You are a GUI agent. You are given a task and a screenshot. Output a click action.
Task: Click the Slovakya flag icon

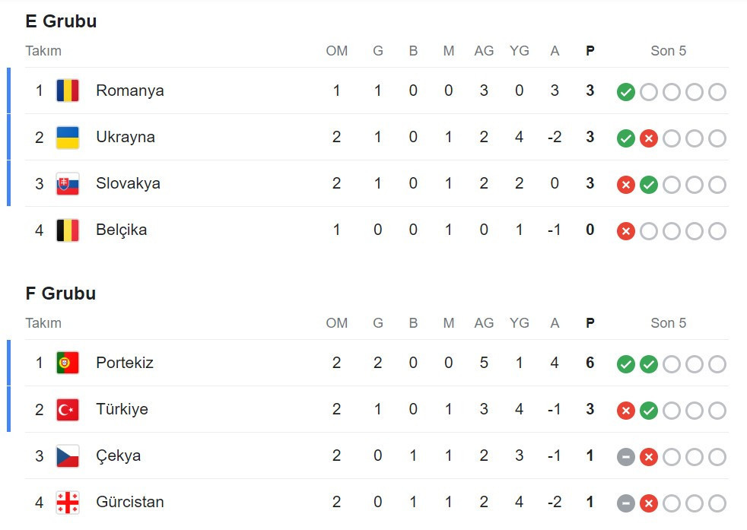(67, 183)
